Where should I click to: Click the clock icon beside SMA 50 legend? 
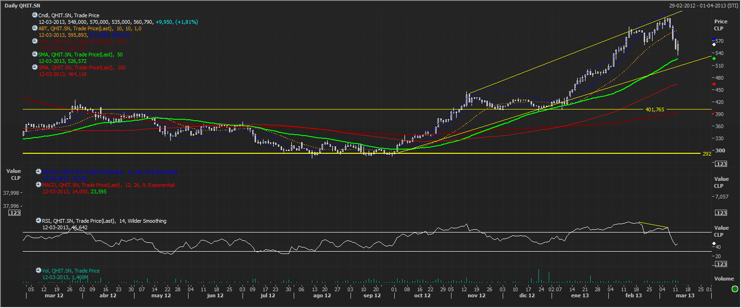[x=34, y=54]
